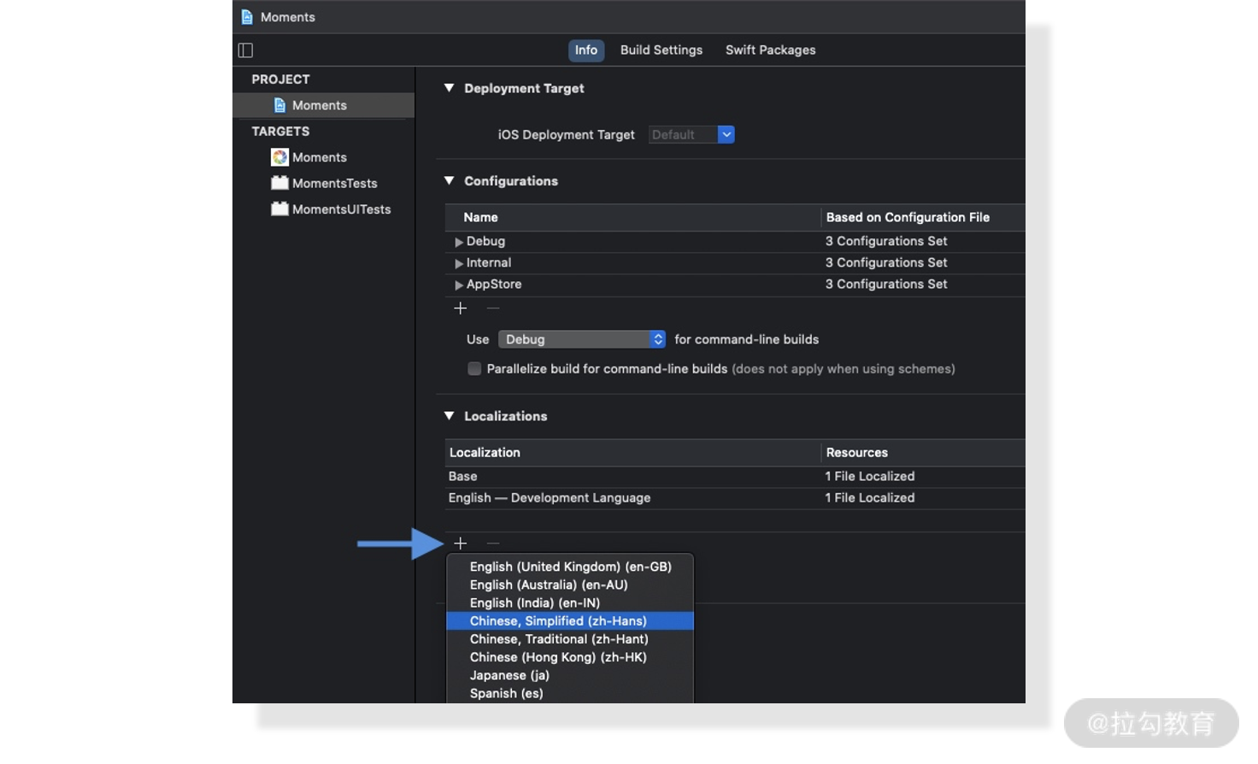The height and width of the screenshot is (764, 1258).
Task: Select the Moments project blueprint icon
Action: (279, 105)
